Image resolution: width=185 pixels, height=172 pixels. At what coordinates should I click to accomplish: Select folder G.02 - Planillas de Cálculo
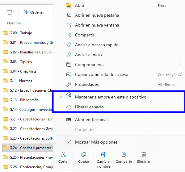click(27, 52)
